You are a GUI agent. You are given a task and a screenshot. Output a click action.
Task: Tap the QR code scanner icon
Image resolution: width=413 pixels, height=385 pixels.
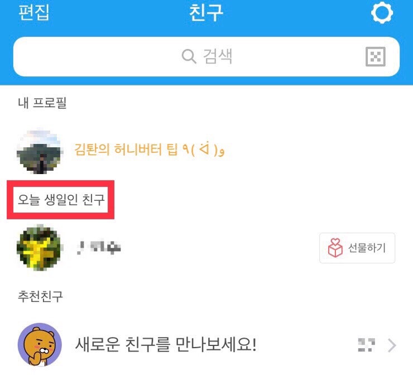click(x=376, y=56)
